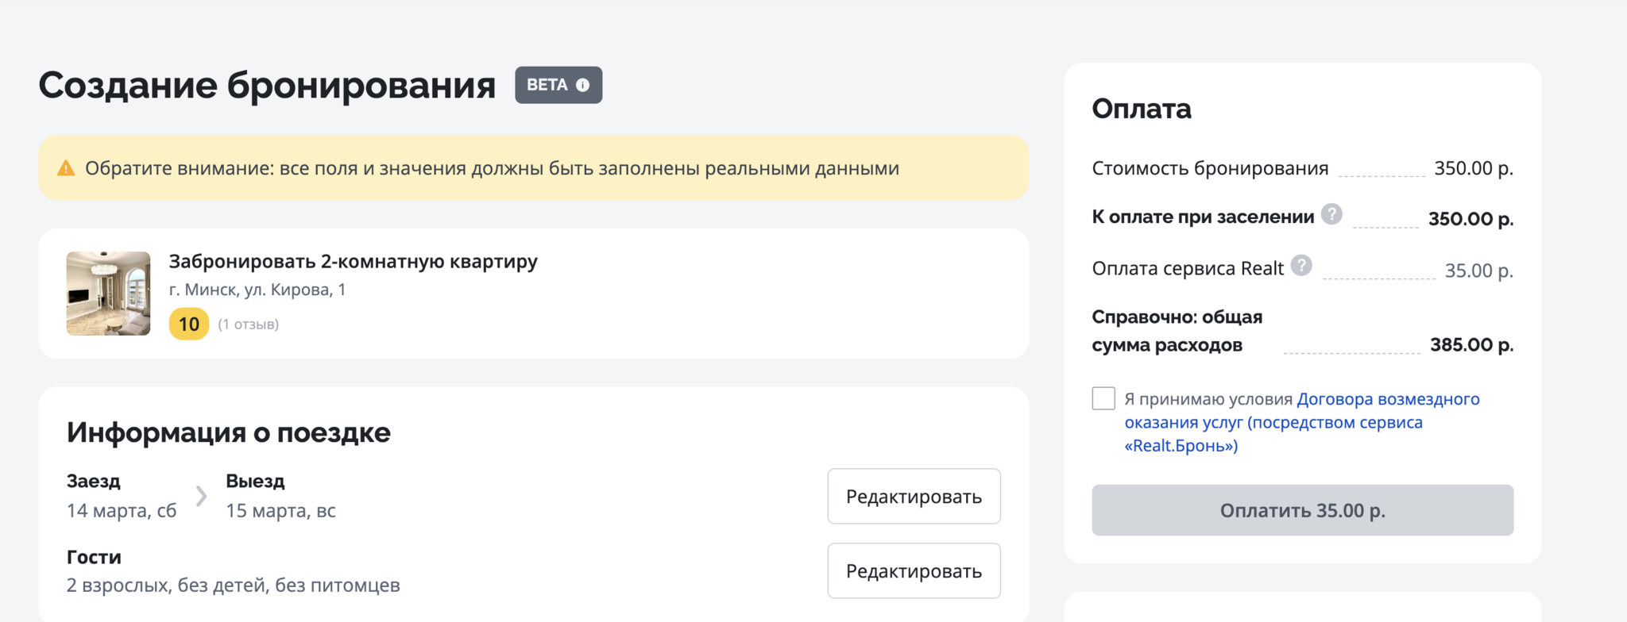Edit the guests information
This screenshot has width=1627, height=622.
click(x=914, y=571)
